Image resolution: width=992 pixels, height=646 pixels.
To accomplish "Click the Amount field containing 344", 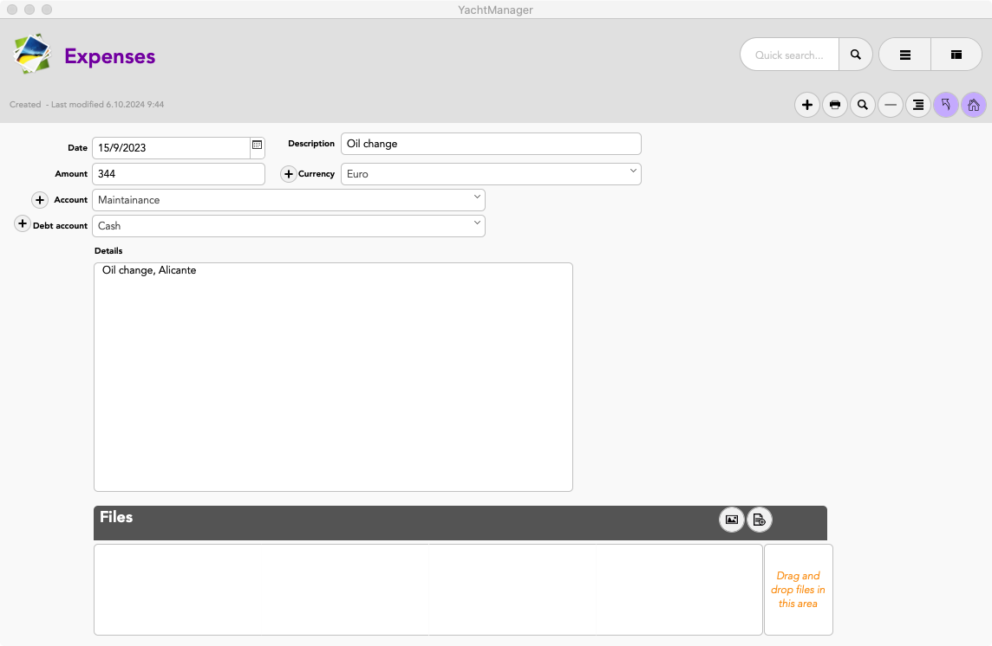I will (x=178, y=174).
